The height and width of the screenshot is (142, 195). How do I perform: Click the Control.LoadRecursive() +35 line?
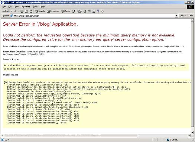(34, 100)
